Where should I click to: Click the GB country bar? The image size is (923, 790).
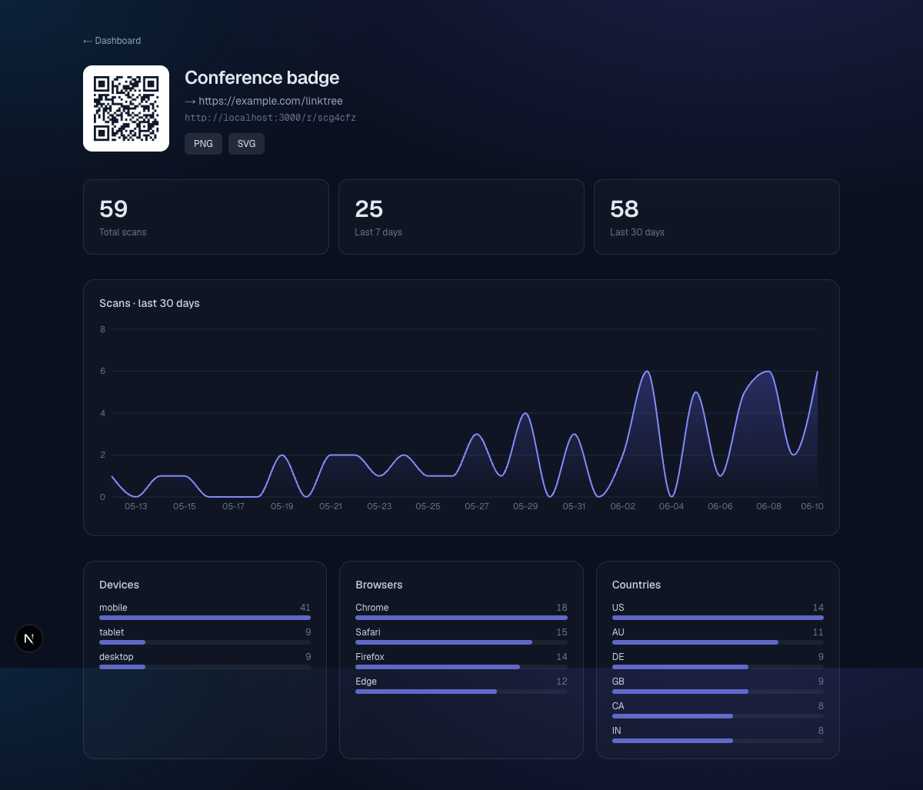point(718,692)
